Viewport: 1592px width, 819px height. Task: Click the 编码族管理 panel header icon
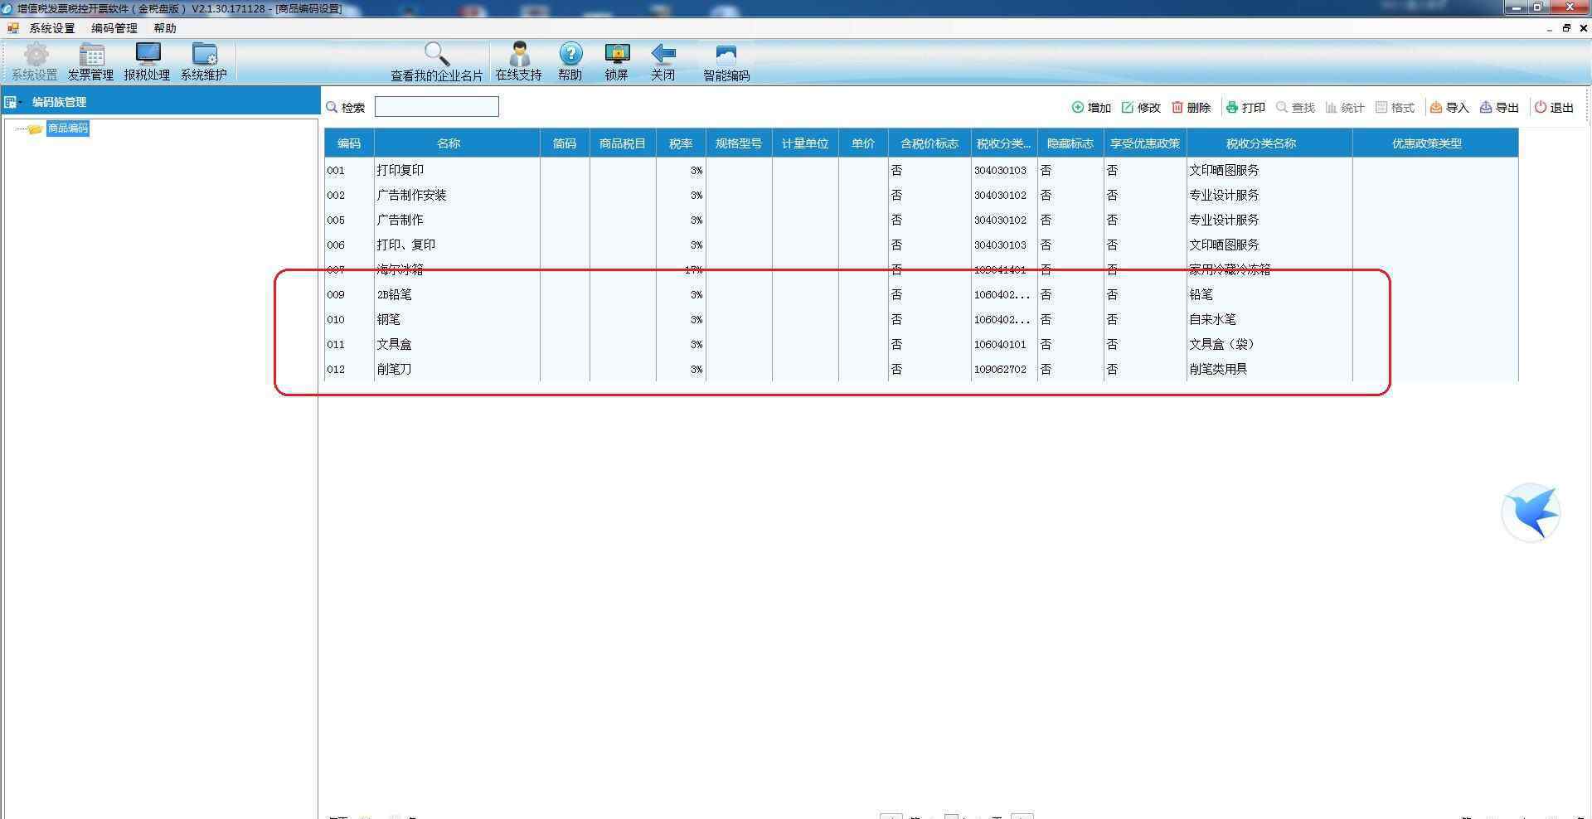coord(12,102)
